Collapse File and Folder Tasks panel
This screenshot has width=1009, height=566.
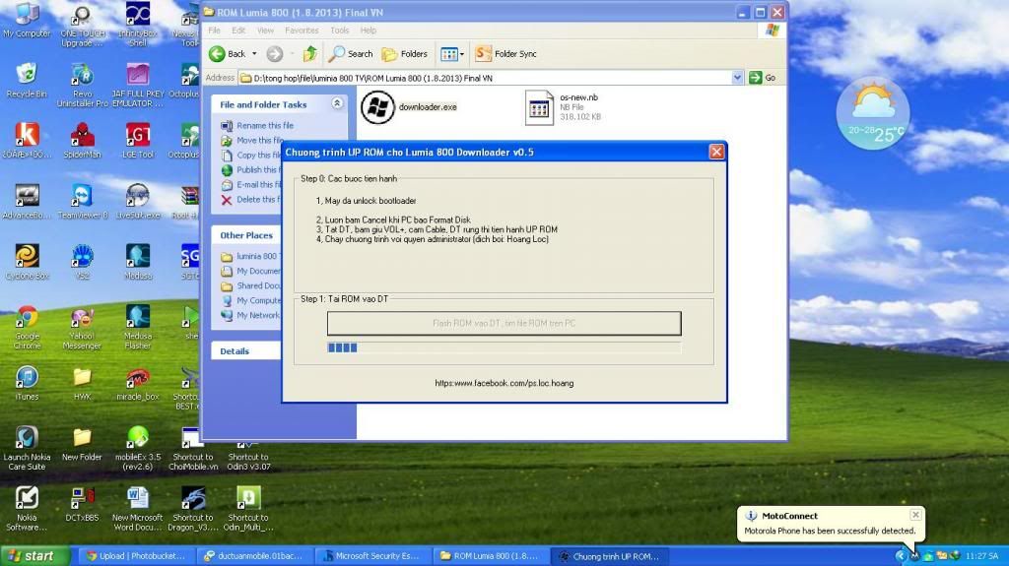pyautogui.click(x=337, y=103)
